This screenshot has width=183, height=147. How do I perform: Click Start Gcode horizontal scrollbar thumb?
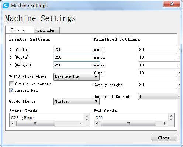(x=35, y=123)
